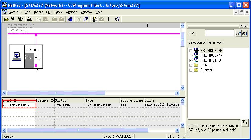Click the exclamation mark toolbar icon
This screenshot has width=251, height=140.
point(109,19)
